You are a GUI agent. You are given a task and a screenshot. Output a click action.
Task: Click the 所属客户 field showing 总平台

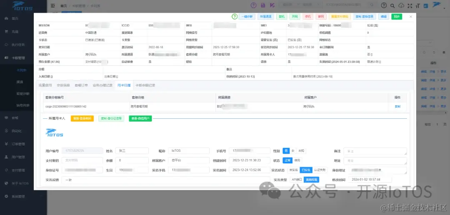pyautogui.click(x=189, y=160)
